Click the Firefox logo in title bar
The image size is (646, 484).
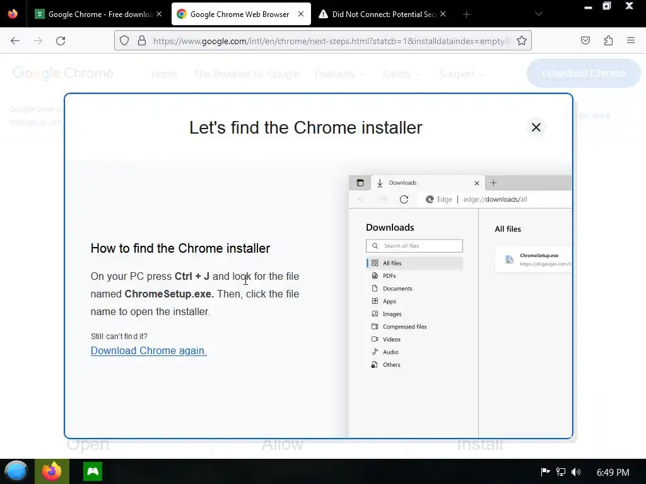tap(13, 14)
